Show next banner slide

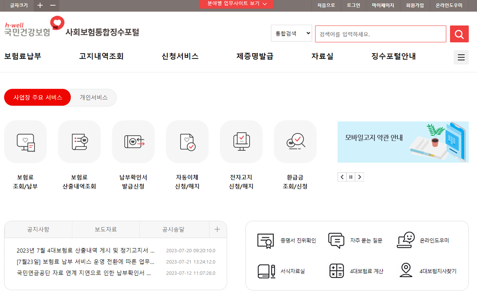pos(359,177)
